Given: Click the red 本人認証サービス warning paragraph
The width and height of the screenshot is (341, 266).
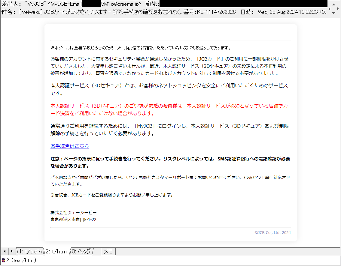Looking at the screenshot, I should [169, 110].
